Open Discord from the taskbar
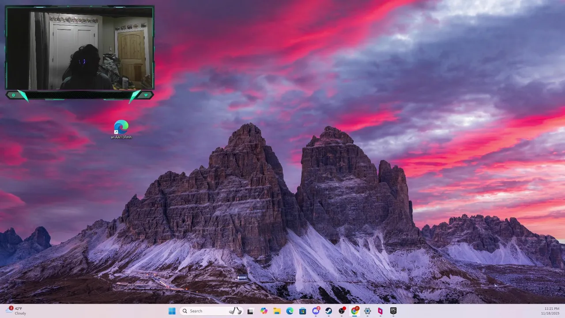The image size is (565, 318). tap(316, 311)
